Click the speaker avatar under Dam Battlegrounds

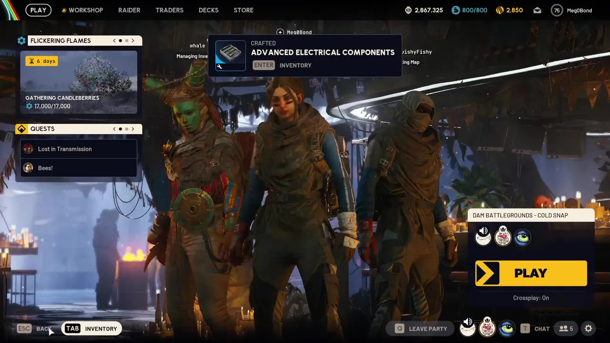coord(483,236)
